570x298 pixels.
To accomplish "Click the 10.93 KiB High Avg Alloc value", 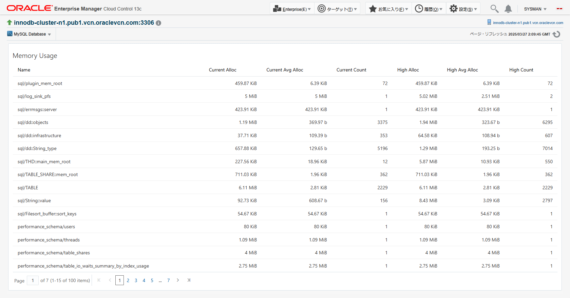I will [x=490, y=162].
